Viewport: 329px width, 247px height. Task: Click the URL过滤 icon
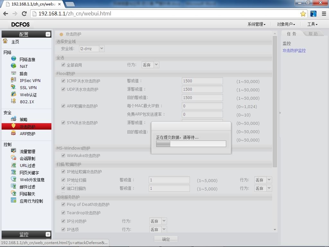(x=13, y=165)
